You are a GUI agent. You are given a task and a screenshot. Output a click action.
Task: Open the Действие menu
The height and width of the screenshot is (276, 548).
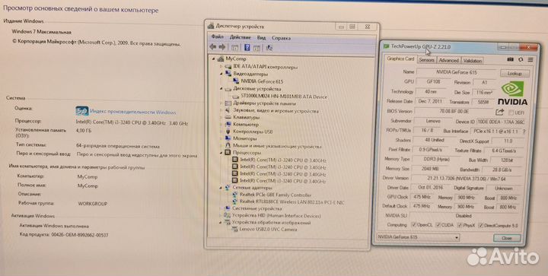240,37
